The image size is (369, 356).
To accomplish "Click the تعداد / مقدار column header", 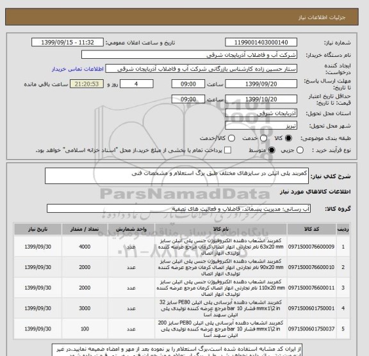I will [85, 229].
